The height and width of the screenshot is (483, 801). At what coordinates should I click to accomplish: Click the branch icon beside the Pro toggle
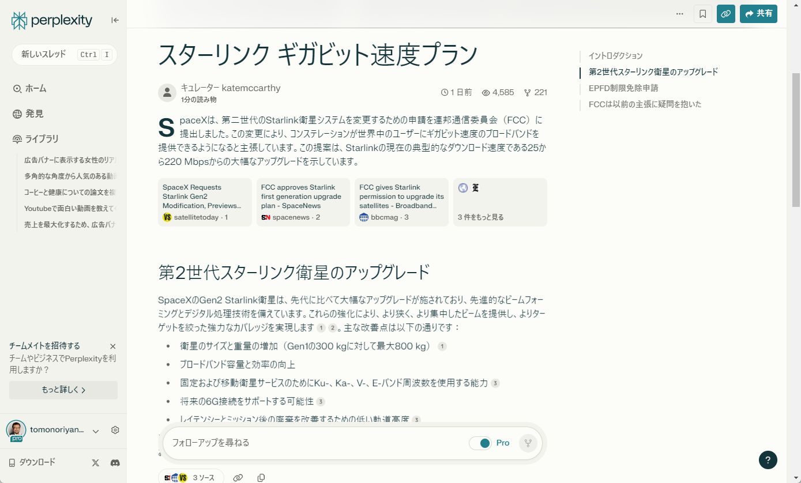coord(528,443)
